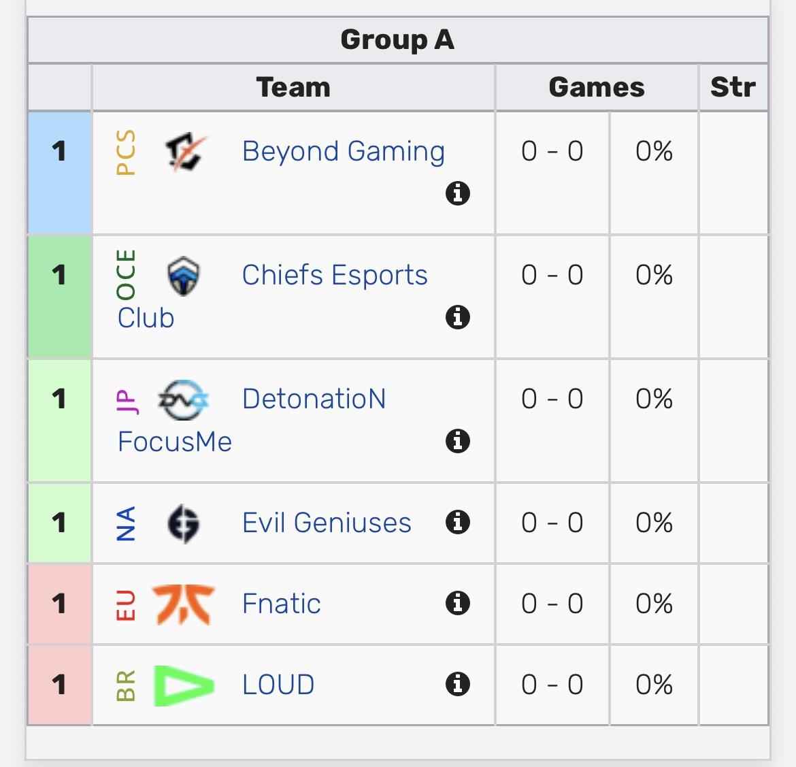Open the Evil Geniuses team link
The image size is (796, 767).
[x=327, y=523]
